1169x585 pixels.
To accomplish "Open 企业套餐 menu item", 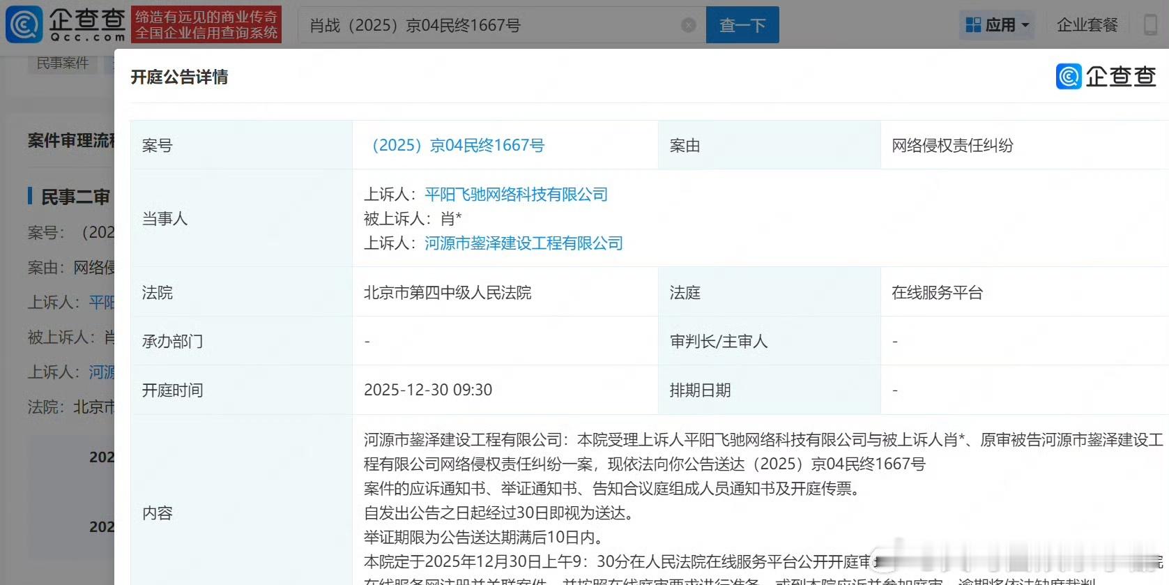I will click(x=1087, y=25).
